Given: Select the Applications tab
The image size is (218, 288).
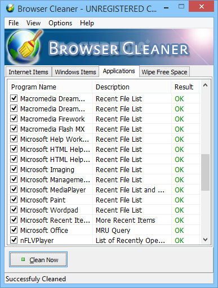Looking at the screenshot, I should [x=119, y=71].
